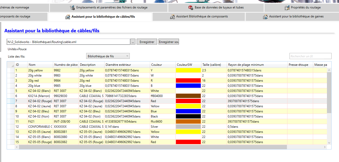Open Propriétés du routage tab
The height and width of the screenshot is (162, 339).
pyautogui.click(x=305, y=8)
